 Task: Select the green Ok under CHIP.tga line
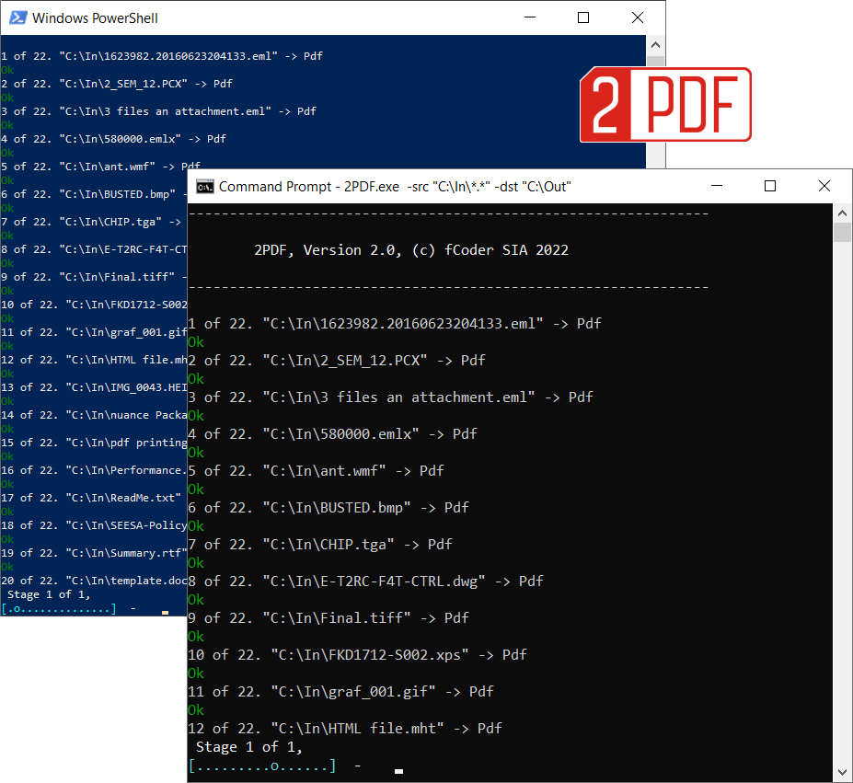click(x=196, y=562)
